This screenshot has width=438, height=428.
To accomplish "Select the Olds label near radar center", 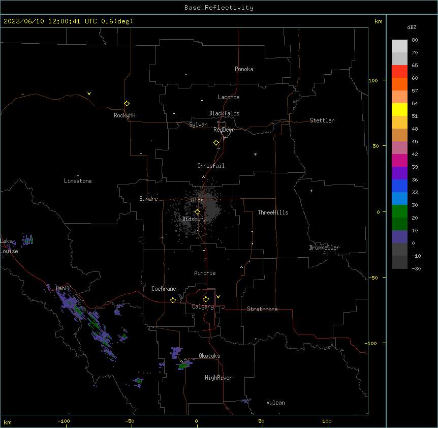I will click(197, 200).
